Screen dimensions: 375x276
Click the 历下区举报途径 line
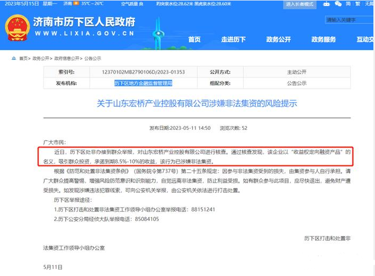(x=73, y=200)
